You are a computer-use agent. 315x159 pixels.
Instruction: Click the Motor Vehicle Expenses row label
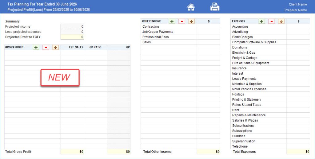coord(249,89)
